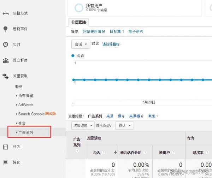
Task: Open the 次级维度 dropdown
Action: (83, 125)
